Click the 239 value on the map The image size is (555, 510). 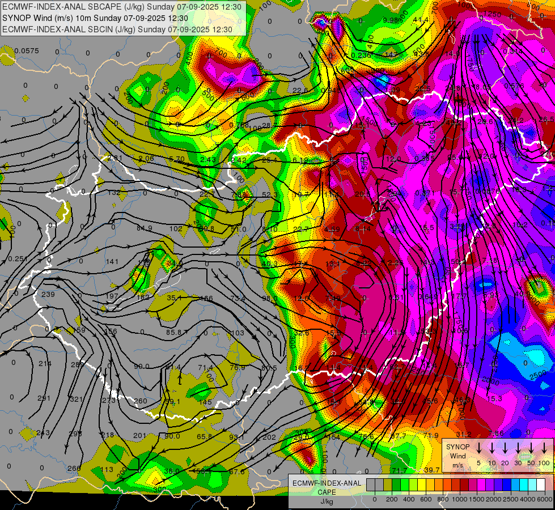tap(48, 294)
